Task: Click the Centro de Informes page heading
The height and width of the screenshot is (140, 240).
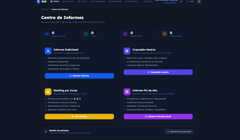Action: [x=62, y=18]
